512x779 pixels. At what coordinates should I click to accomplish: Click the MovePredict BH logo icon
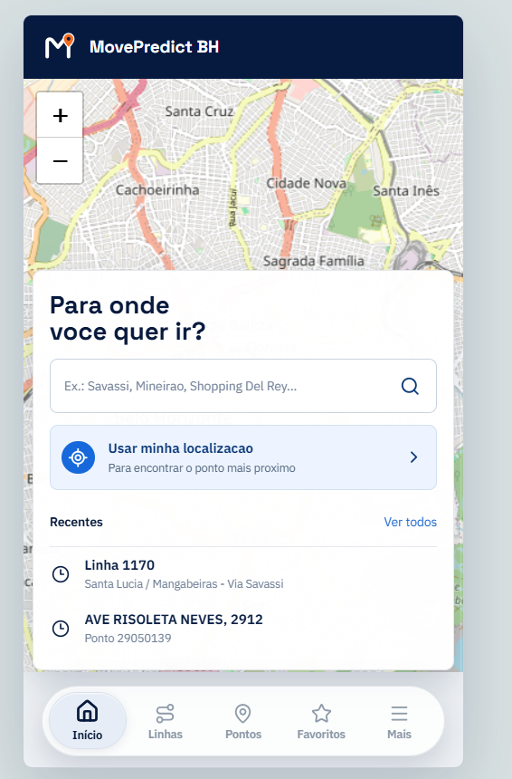[x=60, y=46]
